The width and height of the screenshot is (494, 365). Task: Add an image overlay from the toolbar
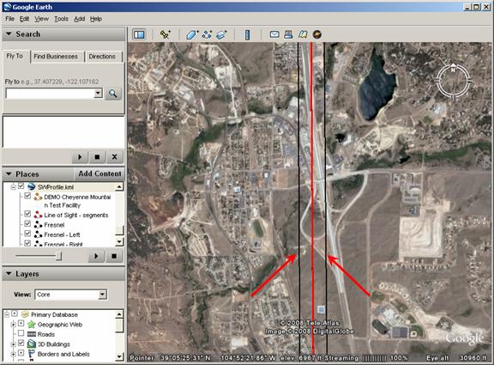221,34
